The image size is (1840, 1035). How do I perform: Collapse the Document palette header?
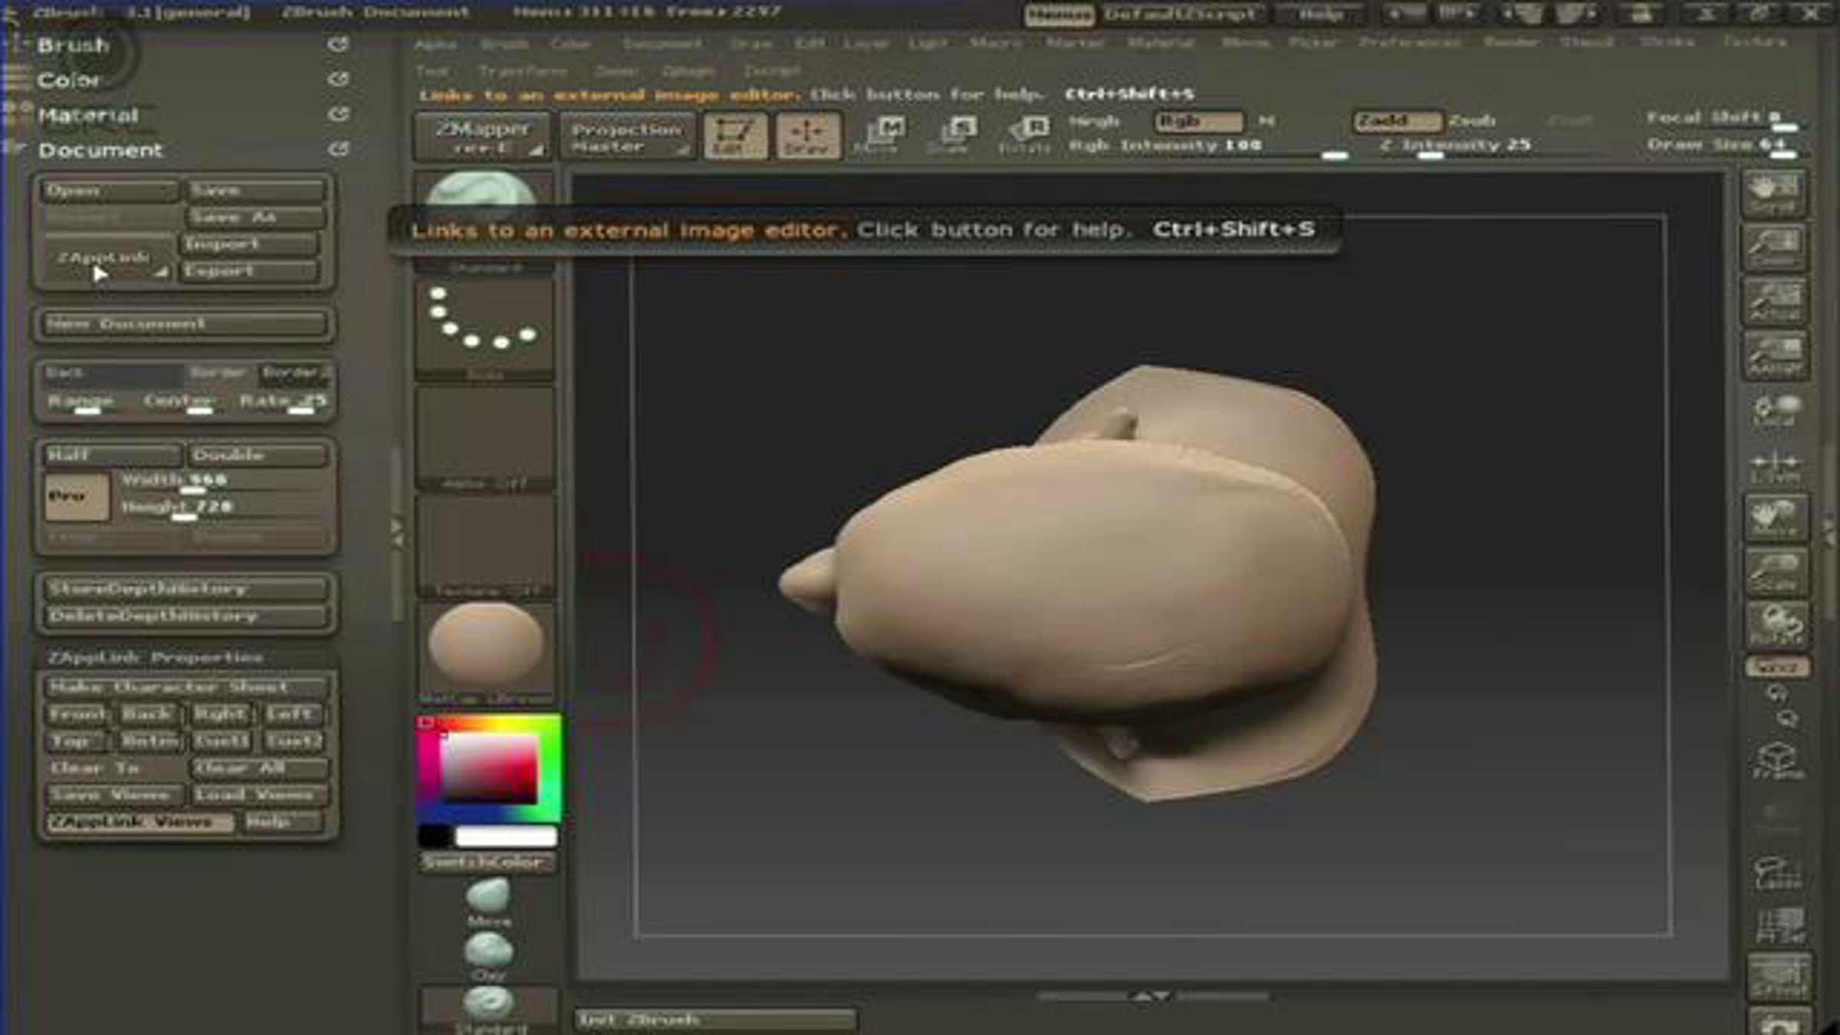pos(101,150)
